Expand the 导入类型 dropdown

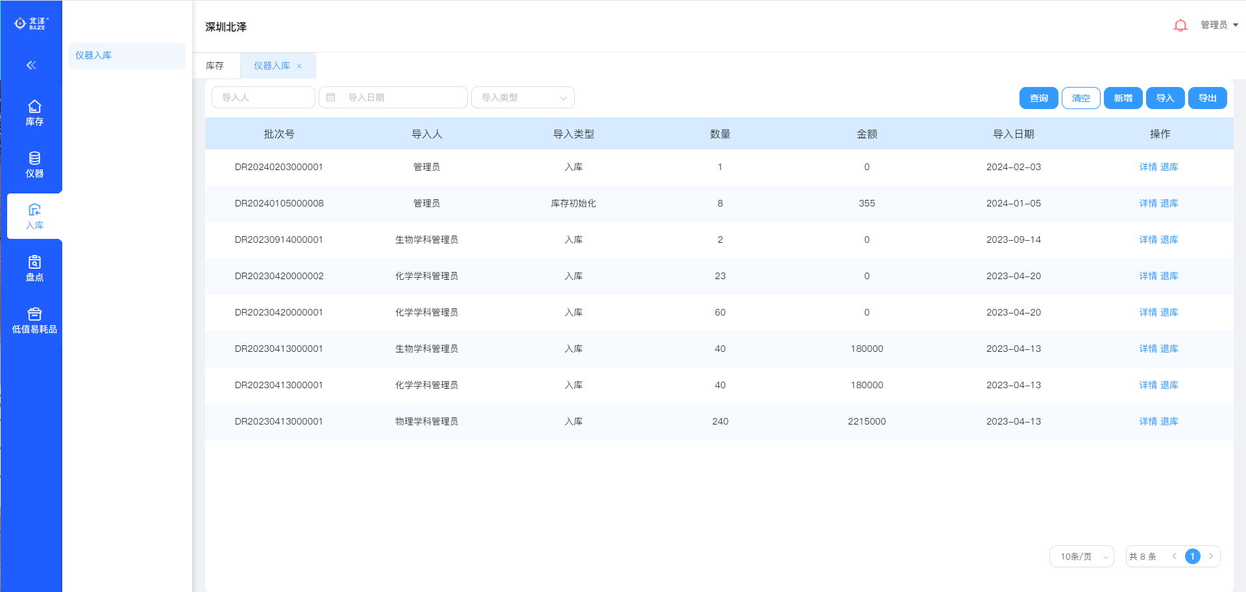[x=522, y=97]
